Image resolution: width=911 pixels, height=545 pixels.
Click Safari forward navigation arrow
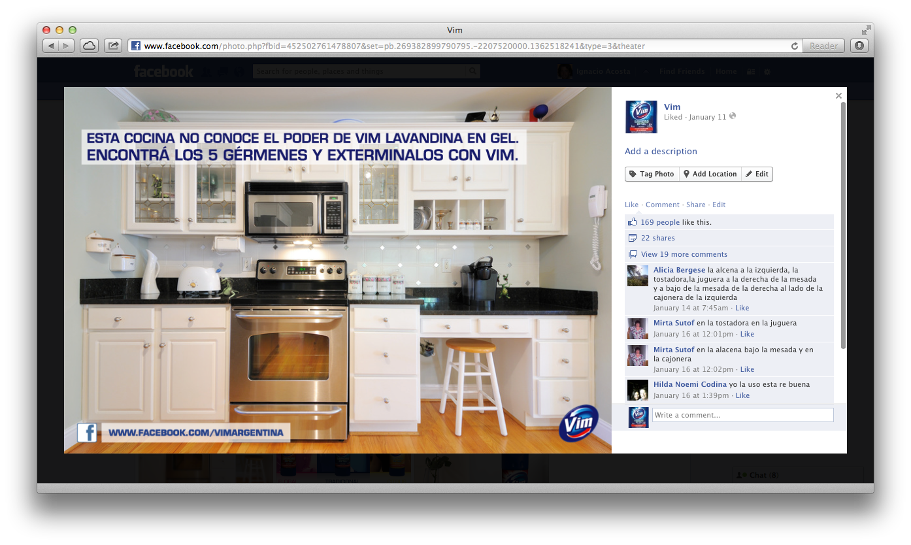(x=67, y=46)
